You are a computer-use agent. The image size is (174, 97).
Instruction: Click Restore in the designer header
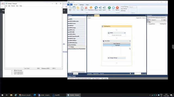click(144, 18)
